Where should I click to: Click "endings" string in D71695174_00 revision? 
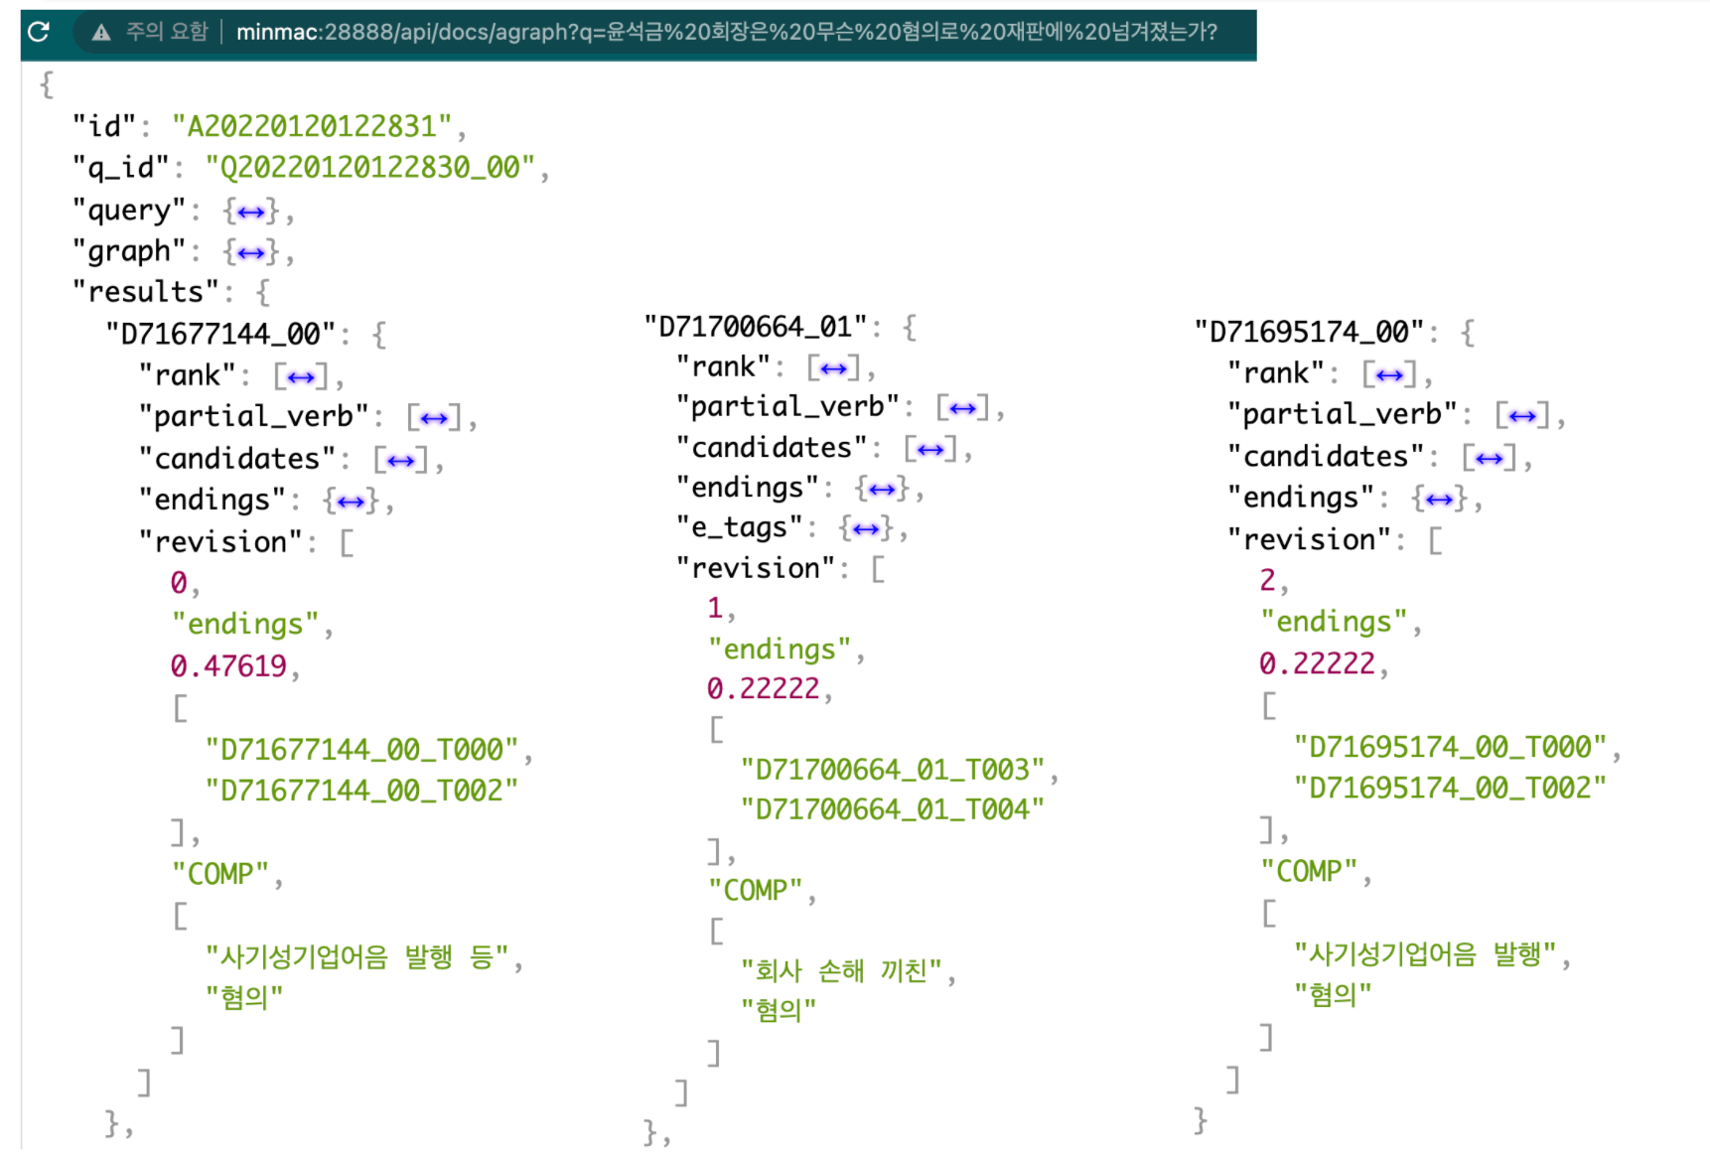[1334, 622]
